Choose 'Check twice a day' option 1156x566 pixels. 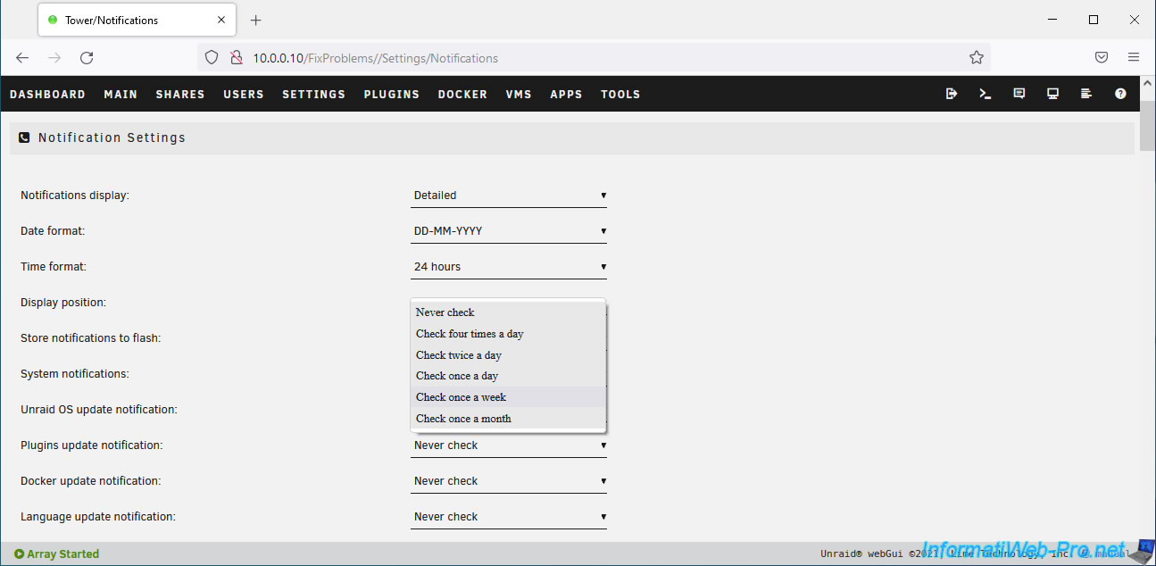coord(459,355)
